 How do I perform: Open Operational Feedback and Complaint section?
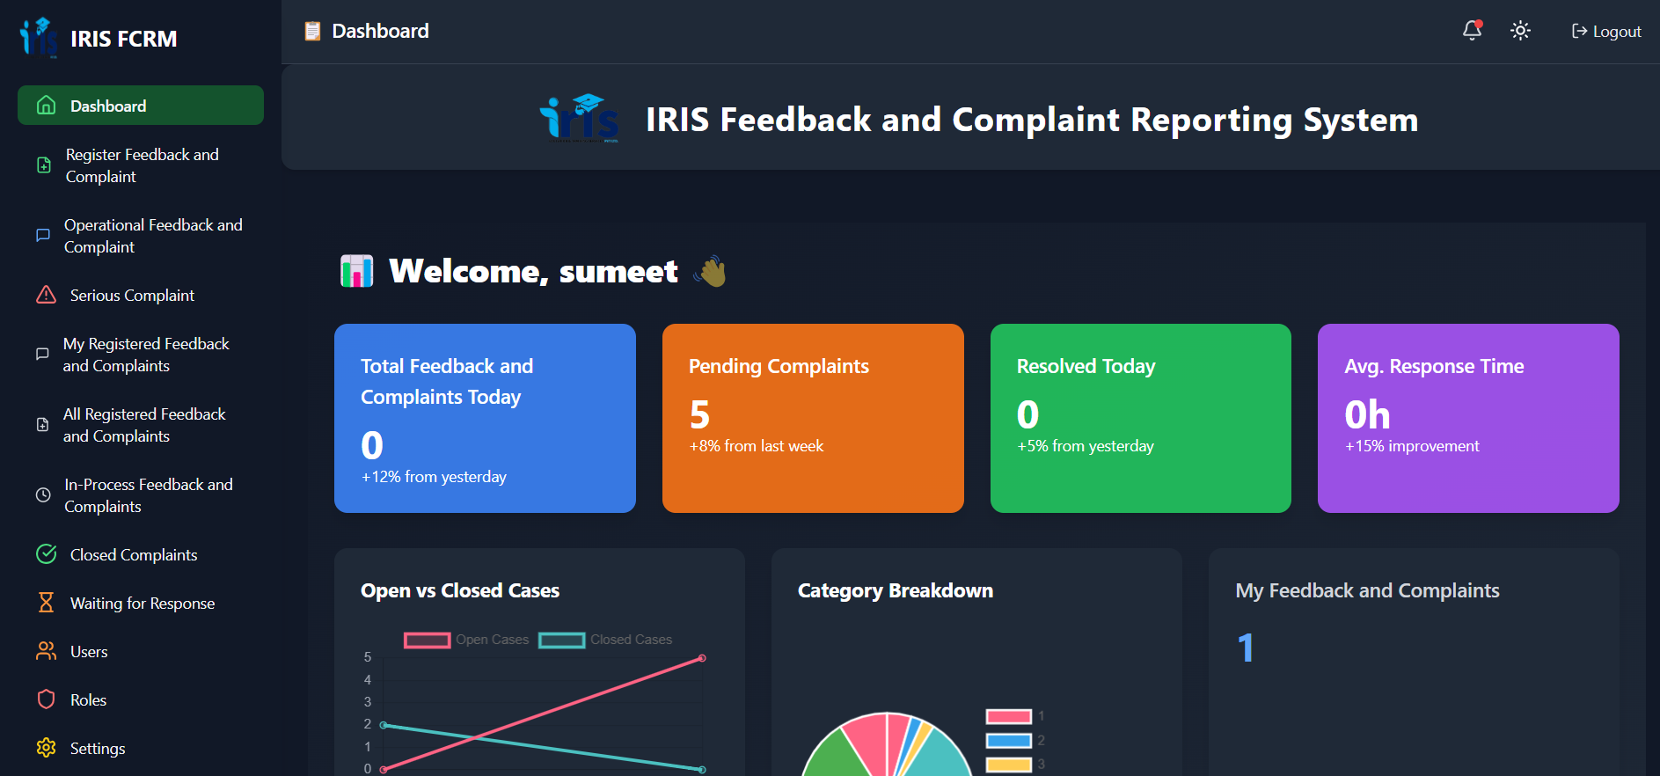[x=152, y=236]
